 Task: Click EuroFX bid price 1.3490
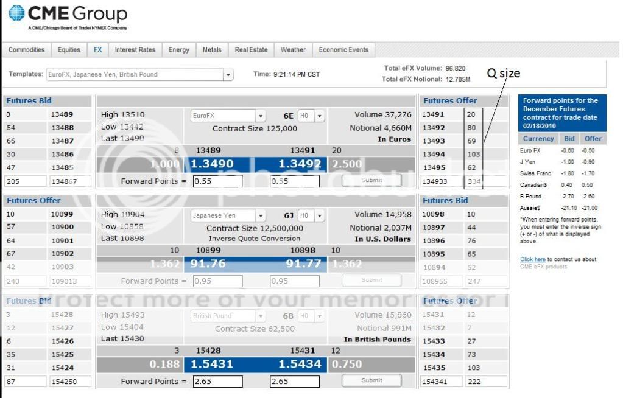click(212, 164)
